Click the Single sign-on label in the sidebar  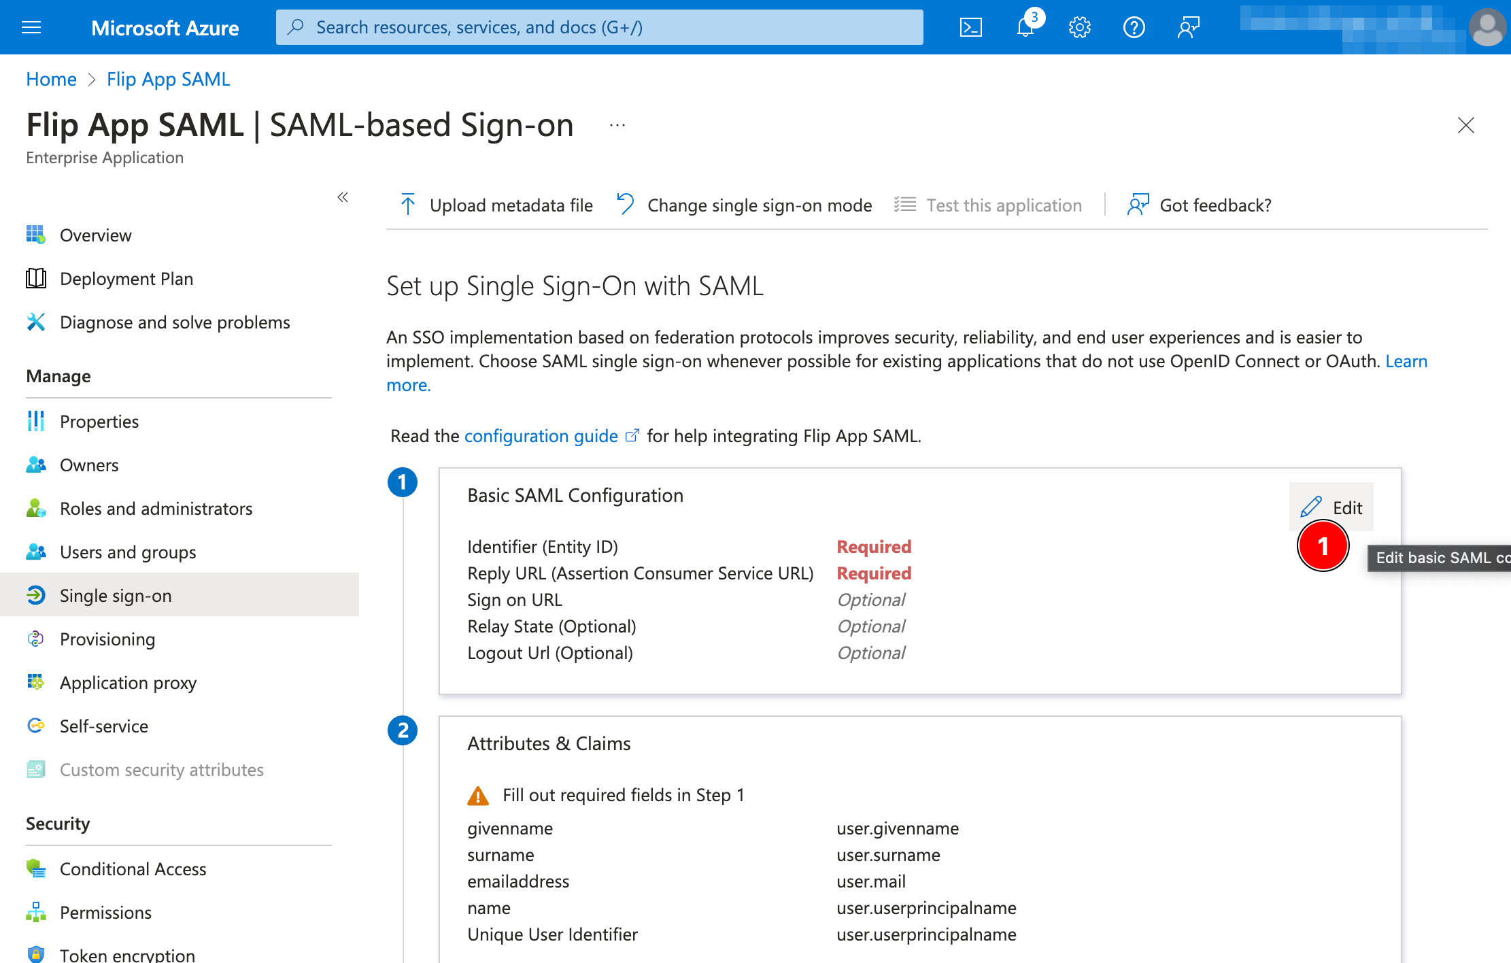coord(116,596)
